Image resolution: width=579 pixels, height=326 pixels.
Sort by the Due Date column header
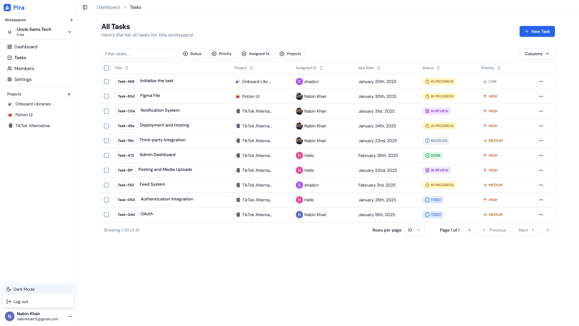coord(369,68)
